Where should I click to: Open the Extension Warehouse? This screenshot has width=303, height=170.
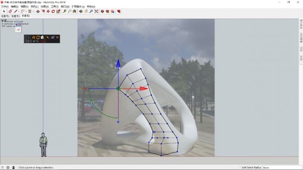click(x=107, y=12)
